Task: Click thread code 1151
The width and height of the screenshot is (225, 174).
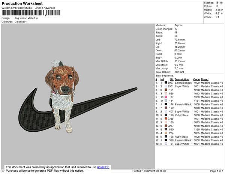Action: pyautogui.click(x=197, y=101)
